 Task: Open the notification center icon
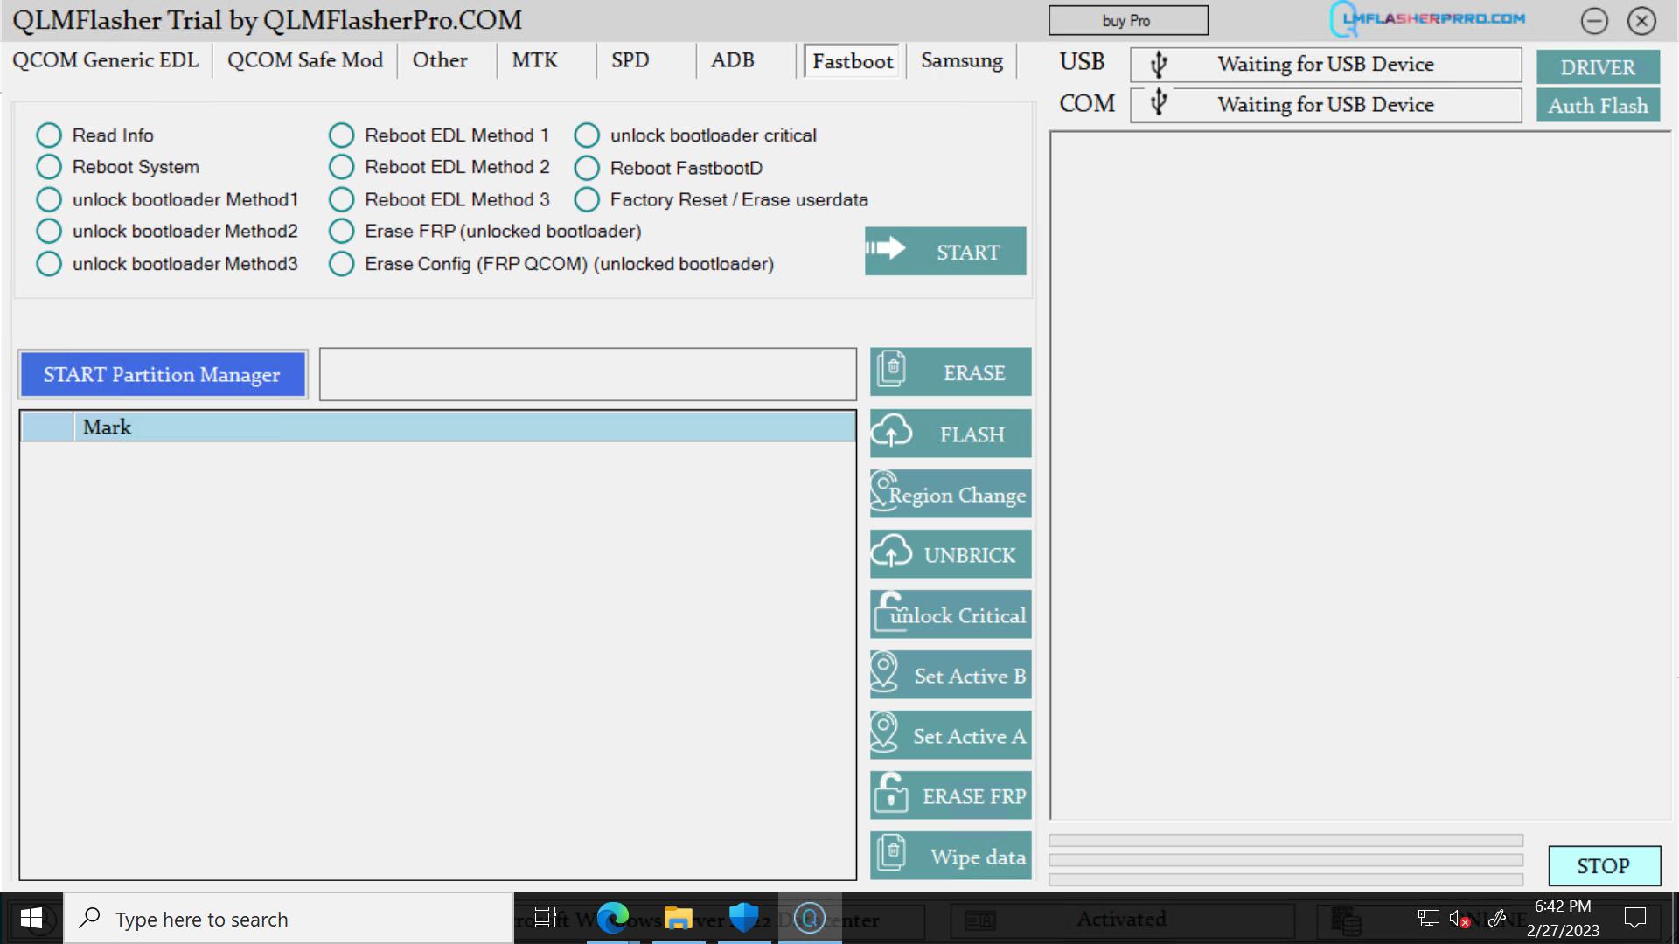click(1634, 918)
